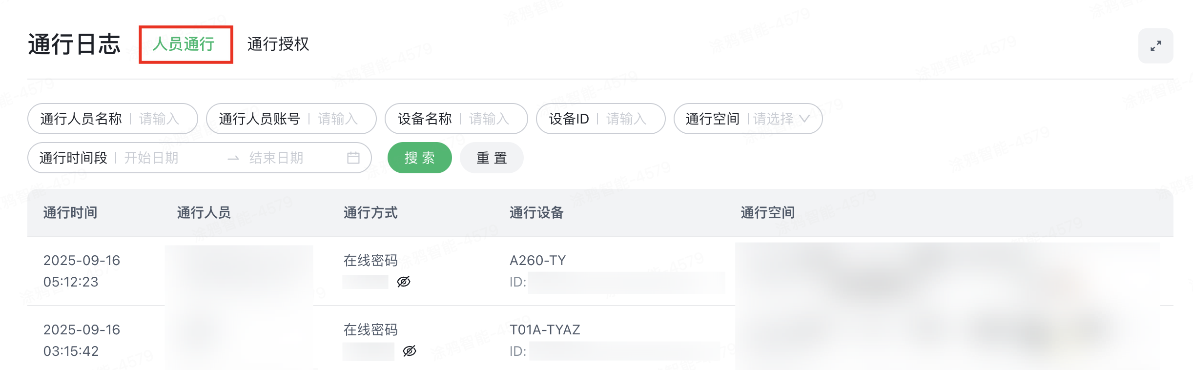Click the 设备名称 input box

tap(488, 119)
